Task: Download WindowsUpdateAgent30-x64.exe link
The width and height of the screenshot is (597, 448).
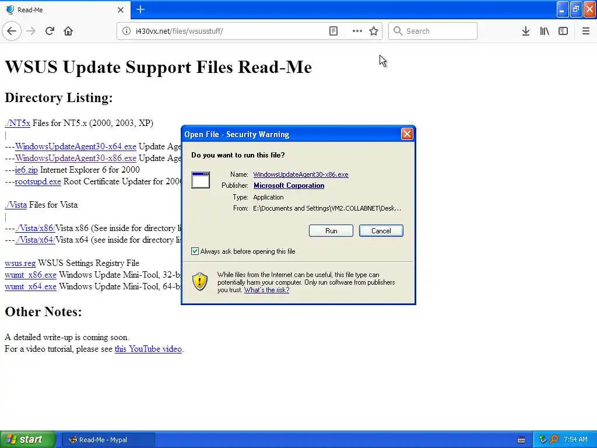Action: [76, 146]
